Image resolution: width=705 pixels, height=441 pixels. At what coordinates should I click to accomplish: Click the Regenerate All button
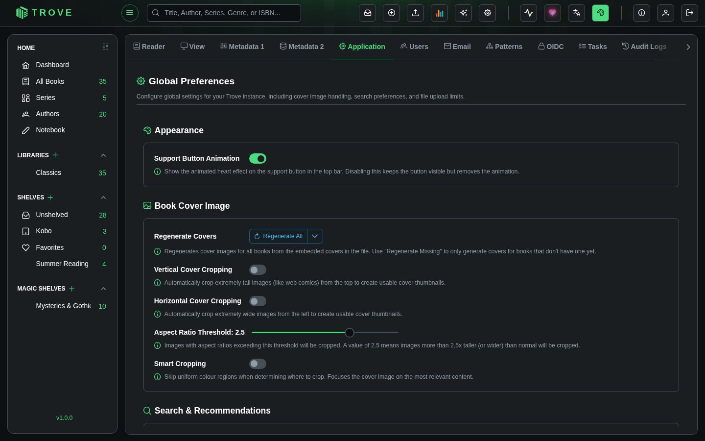click(x=278, y=236)
